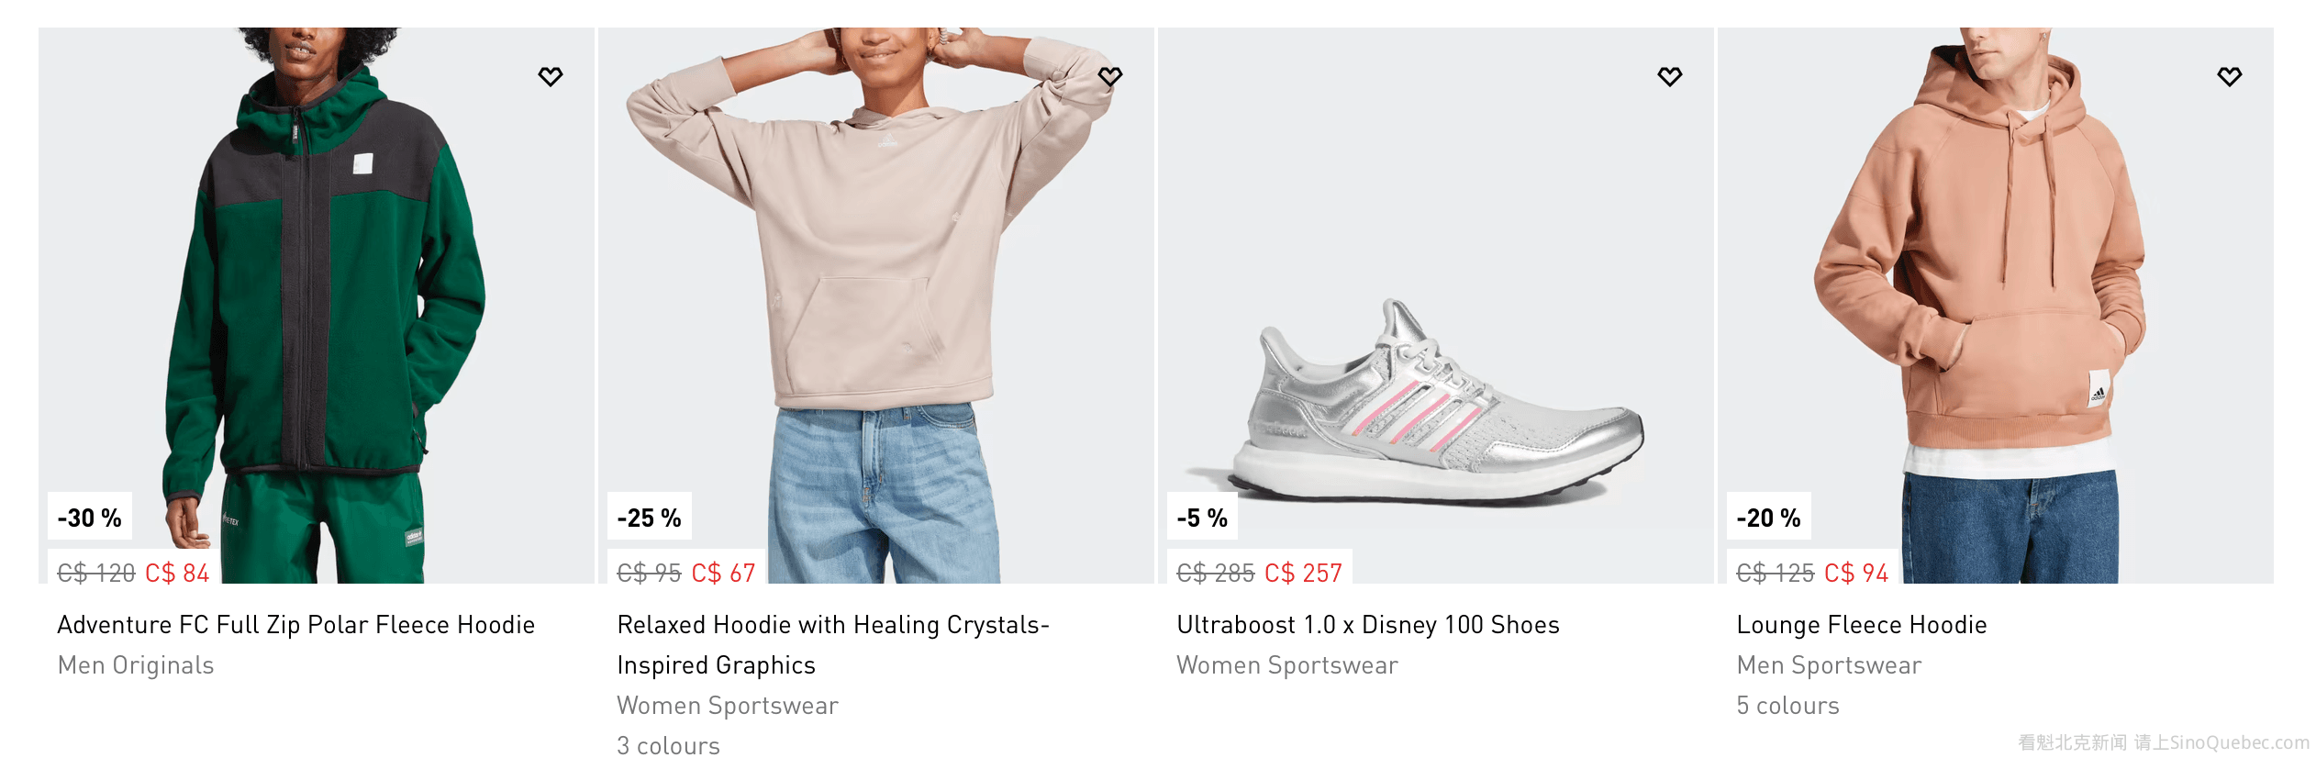Favorite the Relaxed Hoodie with heart icon
Screen dimensions: 2316x758
click(1109, 76)
